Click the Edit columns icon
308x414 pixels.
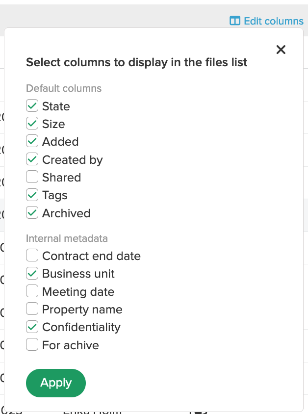tap(235, 21)
